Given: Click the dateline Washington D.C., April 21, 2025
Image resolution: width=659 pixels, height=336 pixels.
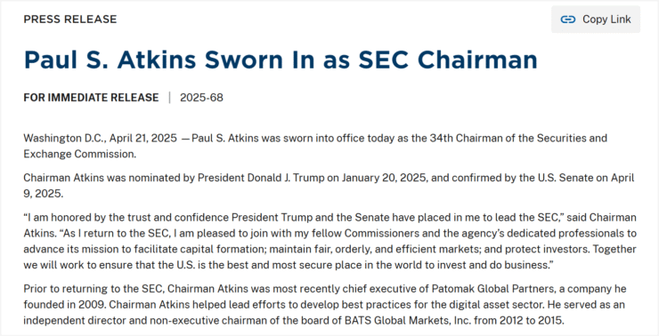Looking at the screenshot, I should click(x=100, y=138).
